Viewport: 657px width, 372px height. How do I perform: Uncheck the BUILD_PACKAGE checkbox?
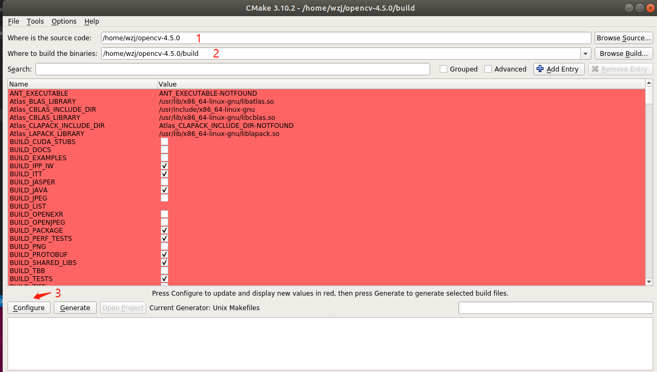[165, 231]
